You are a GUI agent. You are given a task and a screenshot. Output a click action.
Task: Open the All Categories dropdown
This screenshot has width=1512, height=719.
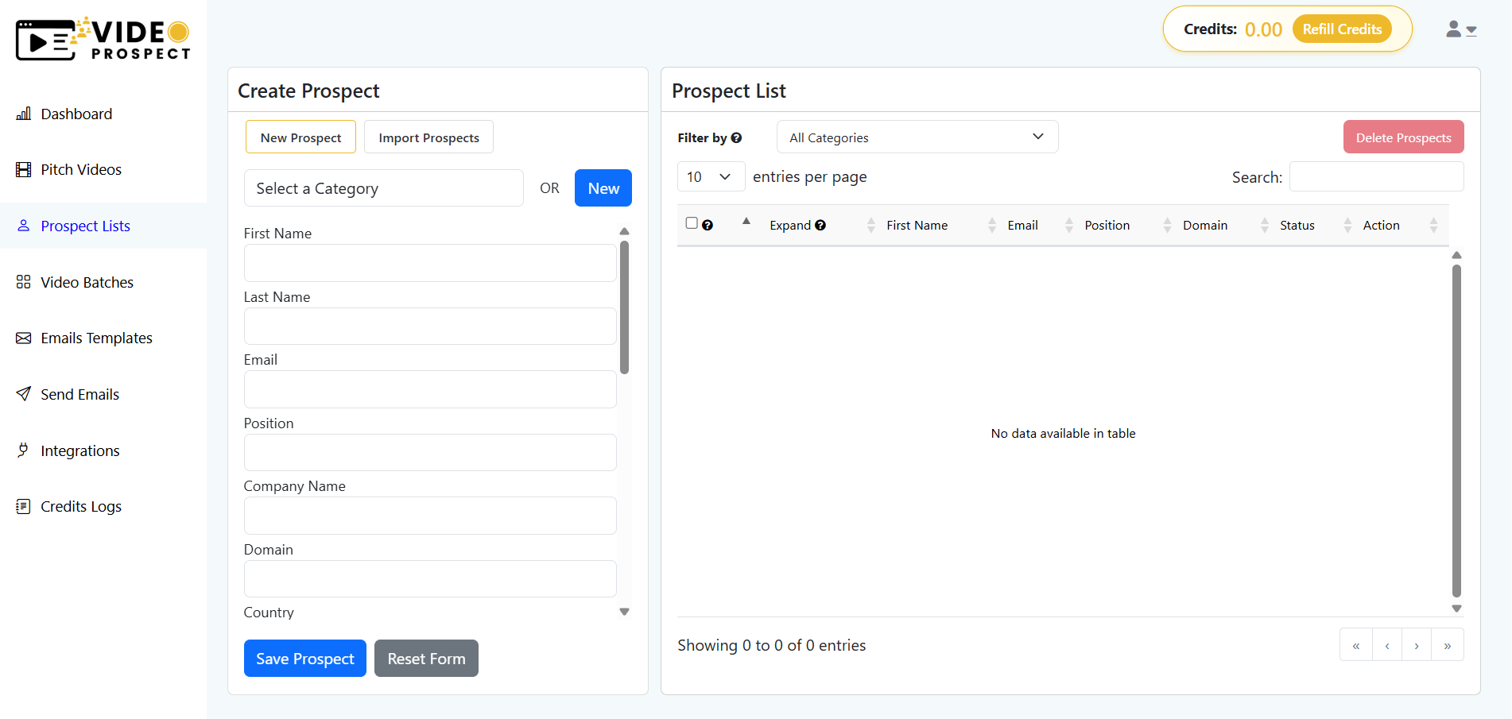coord(917,137)
